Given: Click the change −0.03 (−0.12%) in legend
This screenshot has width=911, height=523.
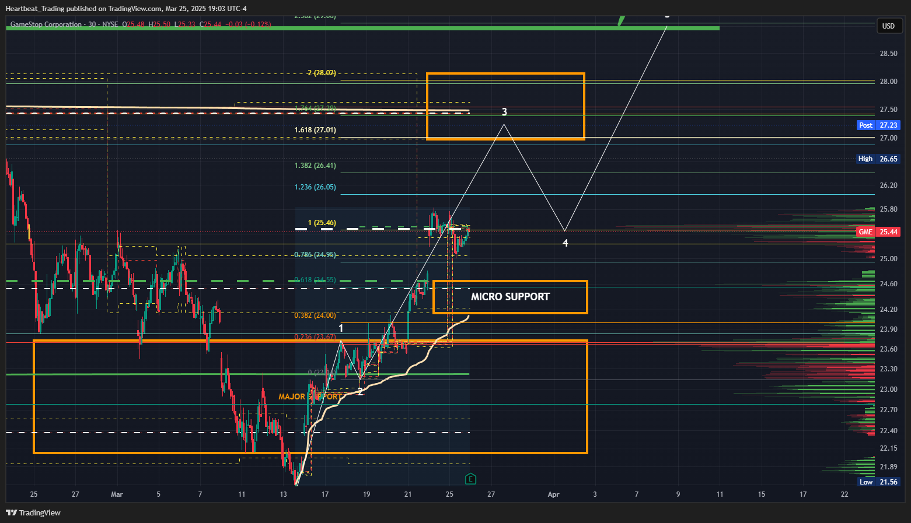Looking at the screenshot, I should [x=248, y=24].
